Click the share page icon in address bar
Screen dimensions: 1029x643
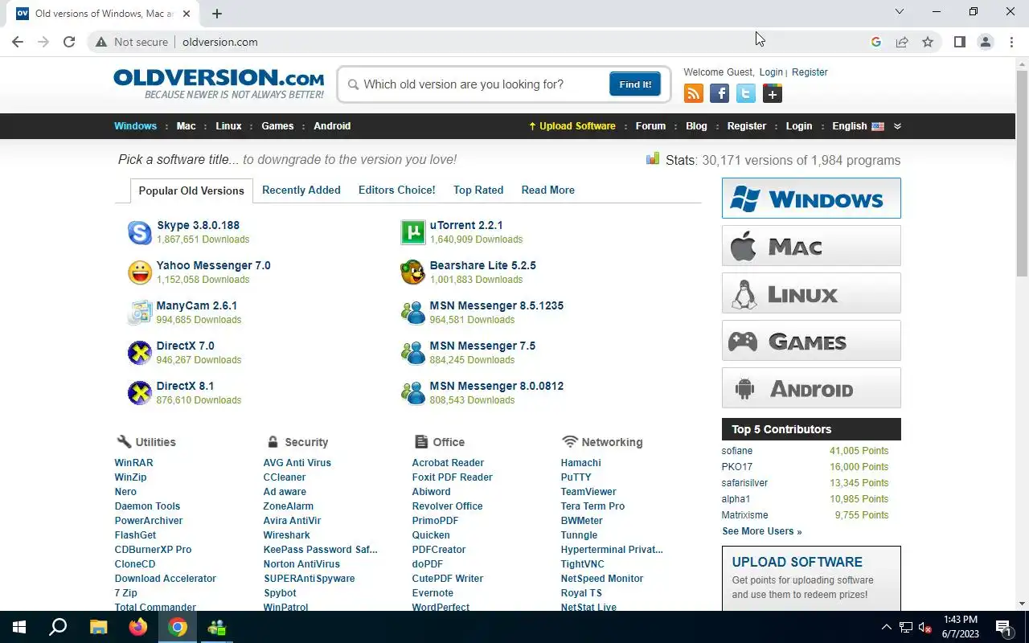point(902,42)
